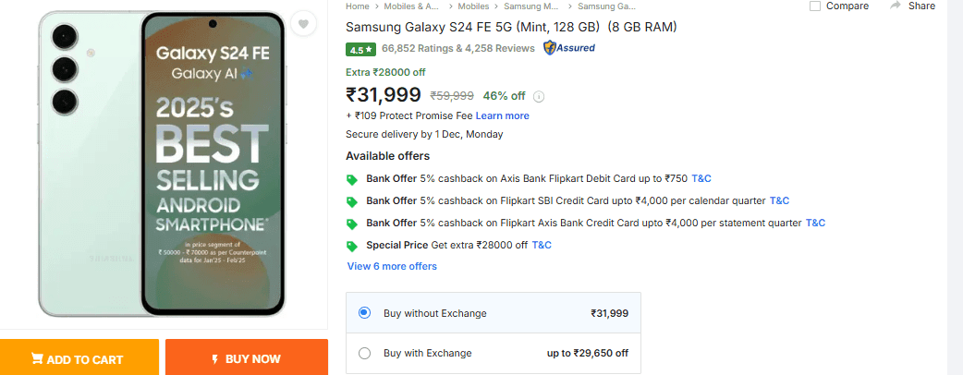963x375 pixels.
Task: Open Protect Promise Fee Learn more link
Action: (x=503, y=115)
